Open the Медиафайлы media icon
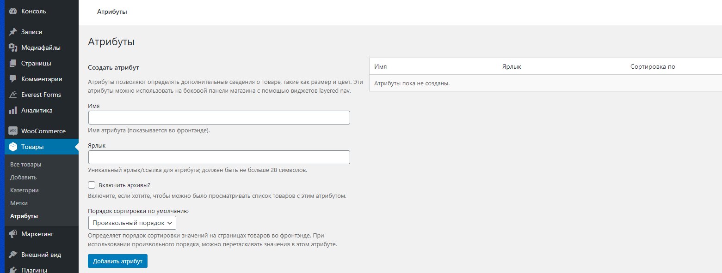 click(x=13, y=48)
